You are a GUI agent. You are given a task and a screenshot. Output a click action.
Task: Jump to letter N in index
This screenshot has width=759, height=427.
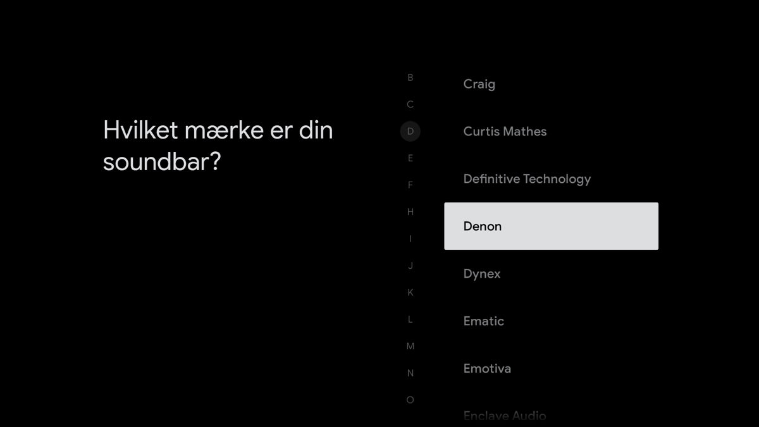coord(410,373)
